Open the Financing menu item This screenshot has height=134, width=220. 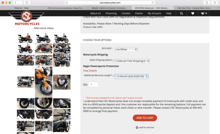pyautogui.click(x=111, y=13)
